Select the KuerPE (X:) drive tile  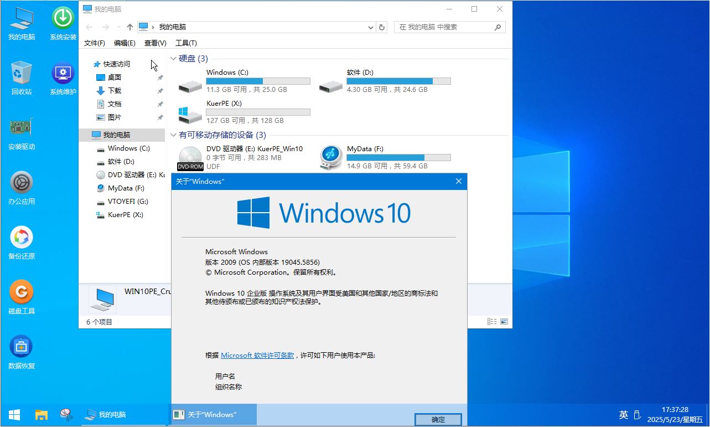pyautogui.click(x=244, y=112)
